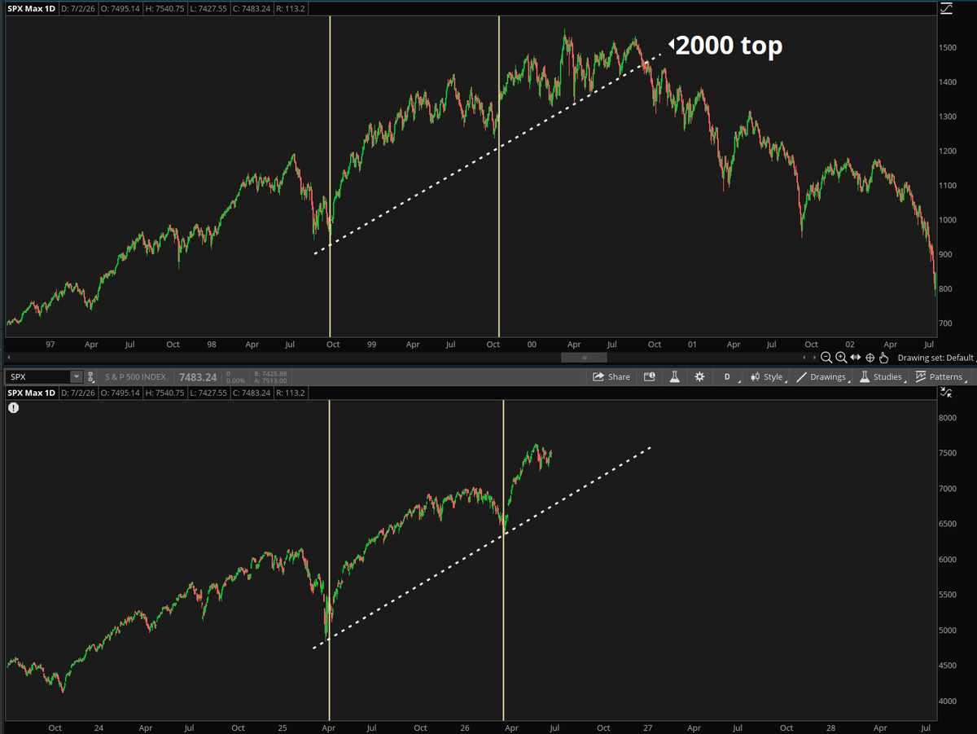
Task: Click 'S & P 500 INDEX' description label
Action: click(135, 377)
